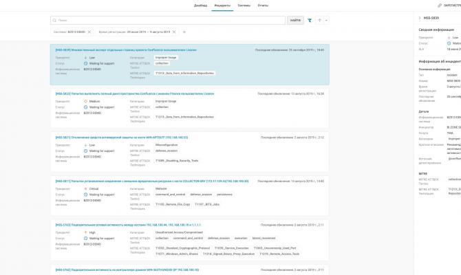Switch to the Инциденты tab
This screenshot has width=461, height=275.
222,5
